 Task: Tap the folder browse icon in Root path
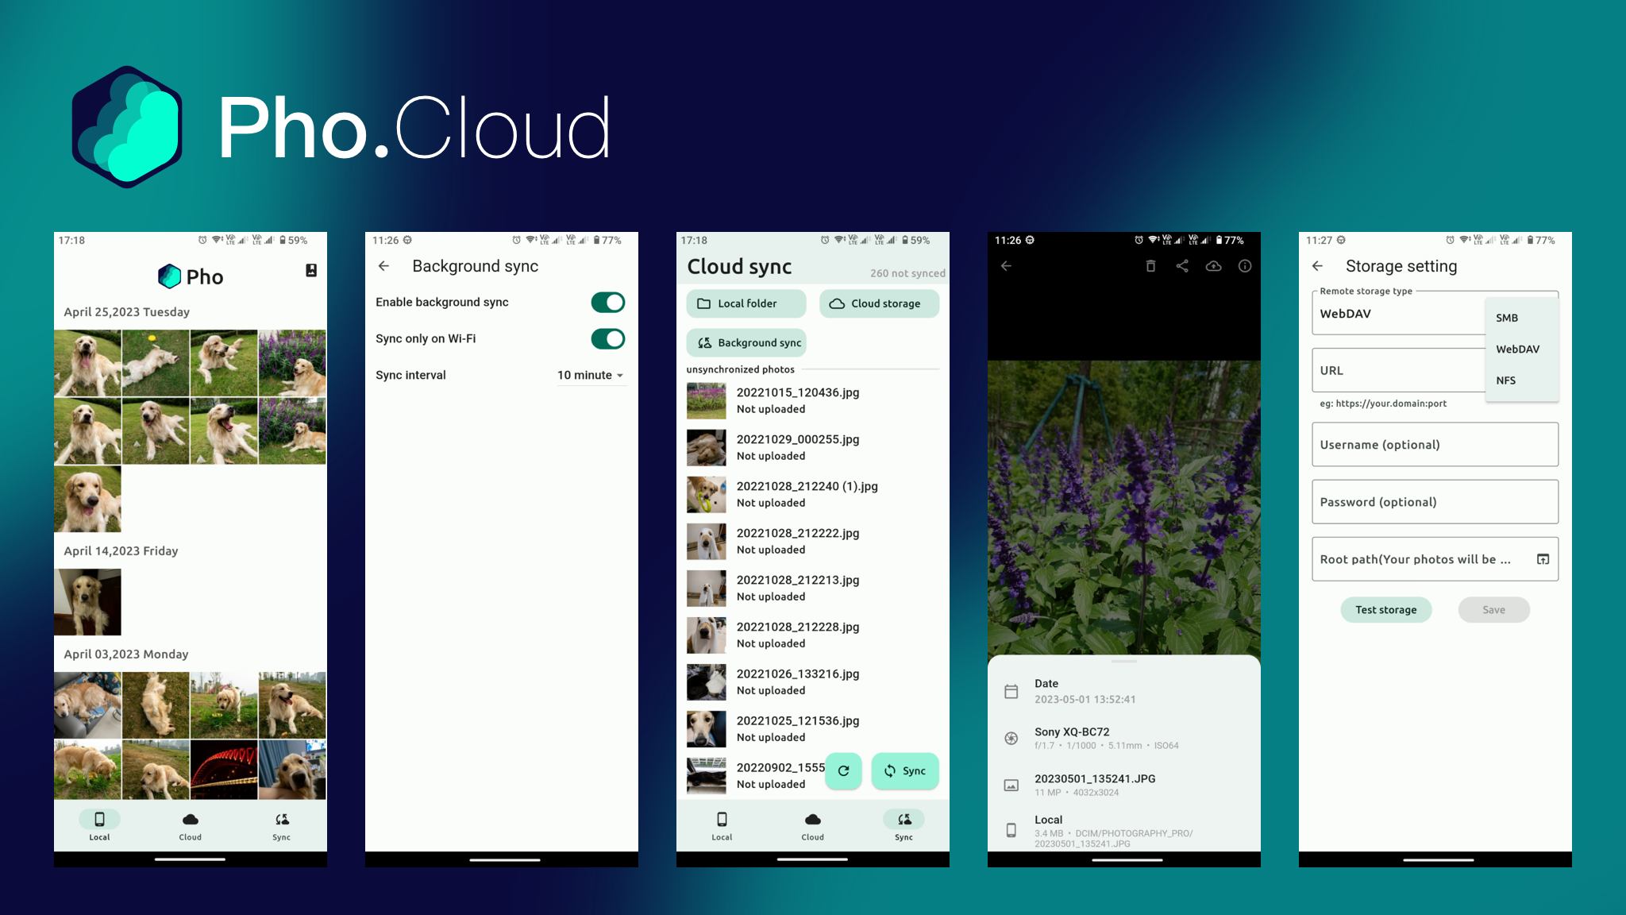click(x=1543, y=559)
